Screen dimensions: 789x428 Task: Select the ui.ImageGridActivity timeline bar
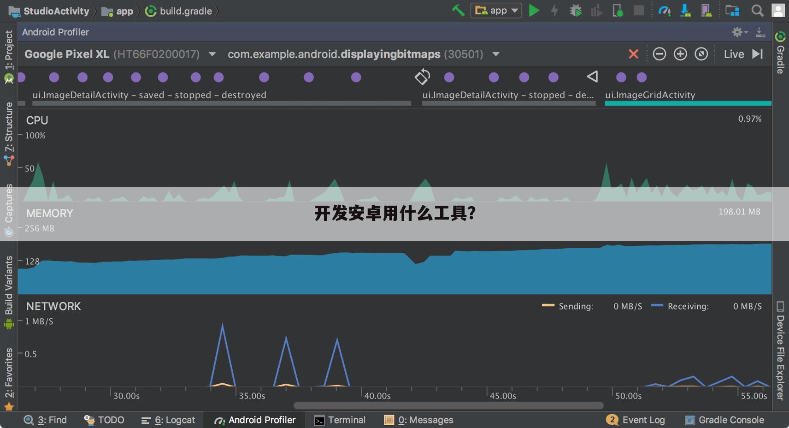[688, 103]
